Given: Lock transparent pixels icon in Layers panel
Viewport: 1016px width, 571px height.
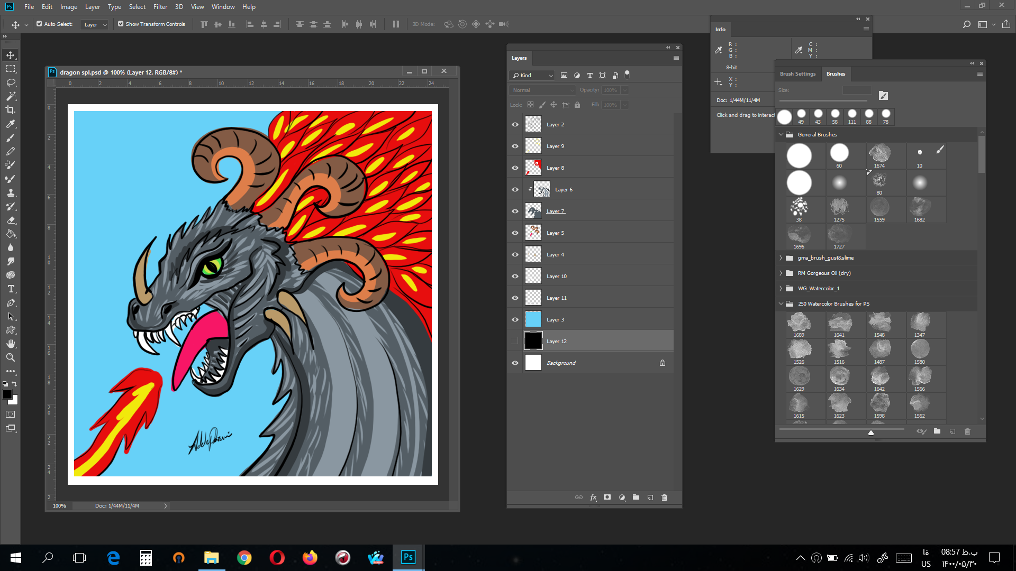Looking at the screenshot, I should coord(530,105).
